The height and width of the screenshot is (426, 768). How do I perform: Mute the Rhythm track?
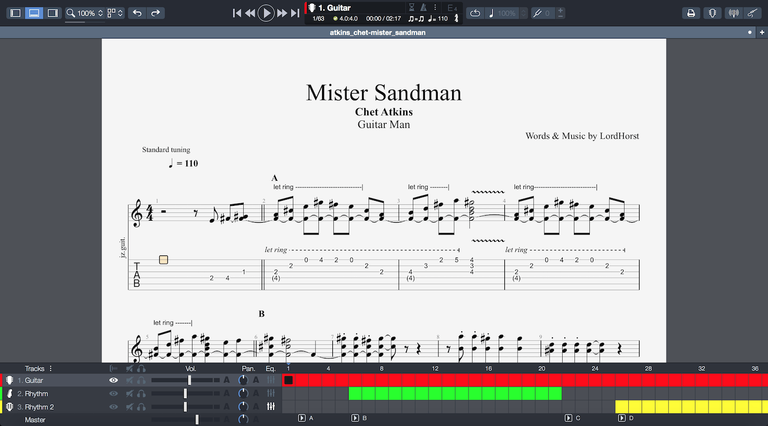[130, 393]
